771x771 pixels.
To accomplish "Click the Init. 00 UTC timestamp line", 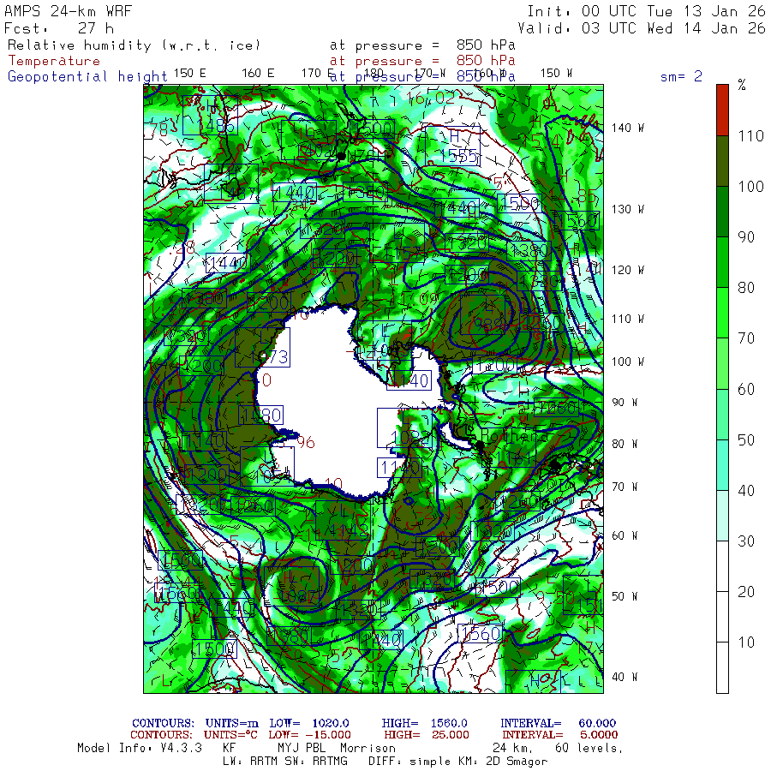I will pos(646,11).
